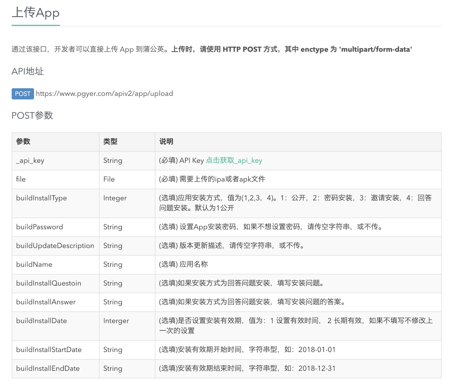Select the buildInstallQuestoin parameter cell
Viewport: 462px width, 386px height.
pos(56,284)
